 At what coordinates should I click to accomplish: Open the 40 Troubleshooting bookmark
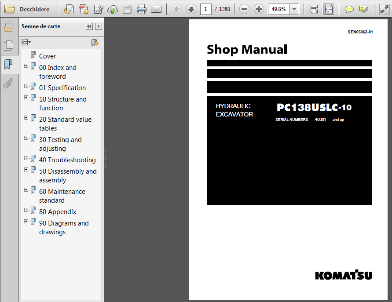67,160
